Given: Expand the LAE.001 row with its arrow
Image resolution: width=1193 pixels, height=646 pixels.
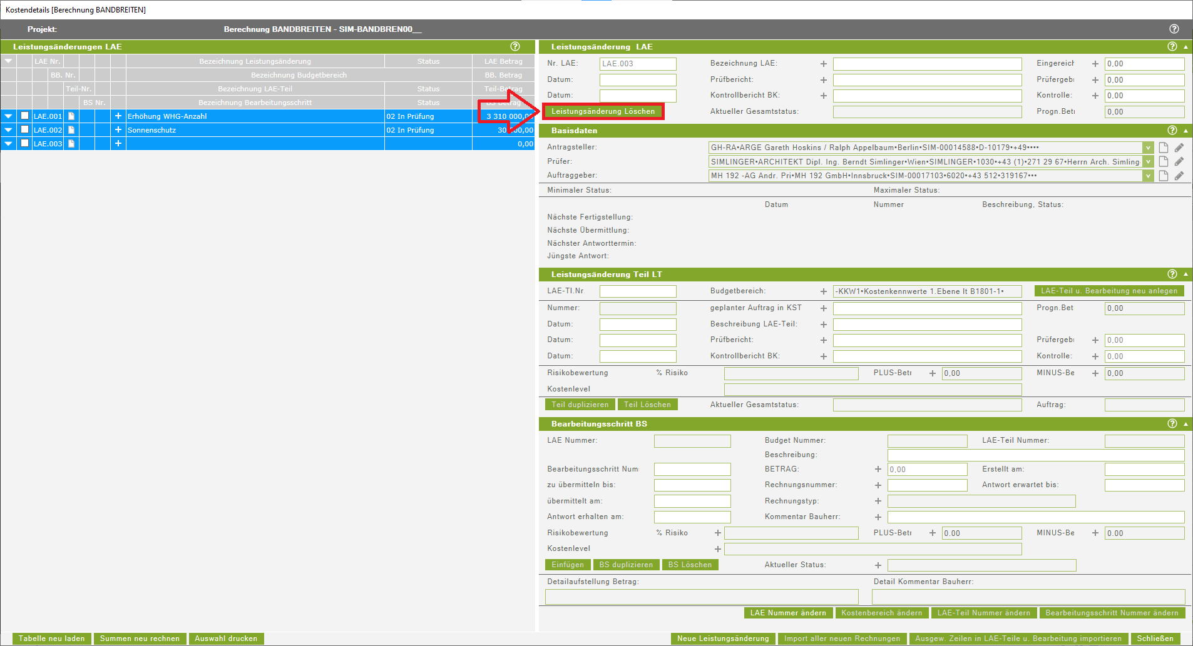Looking at the screenshot, I should click(8, 116).
